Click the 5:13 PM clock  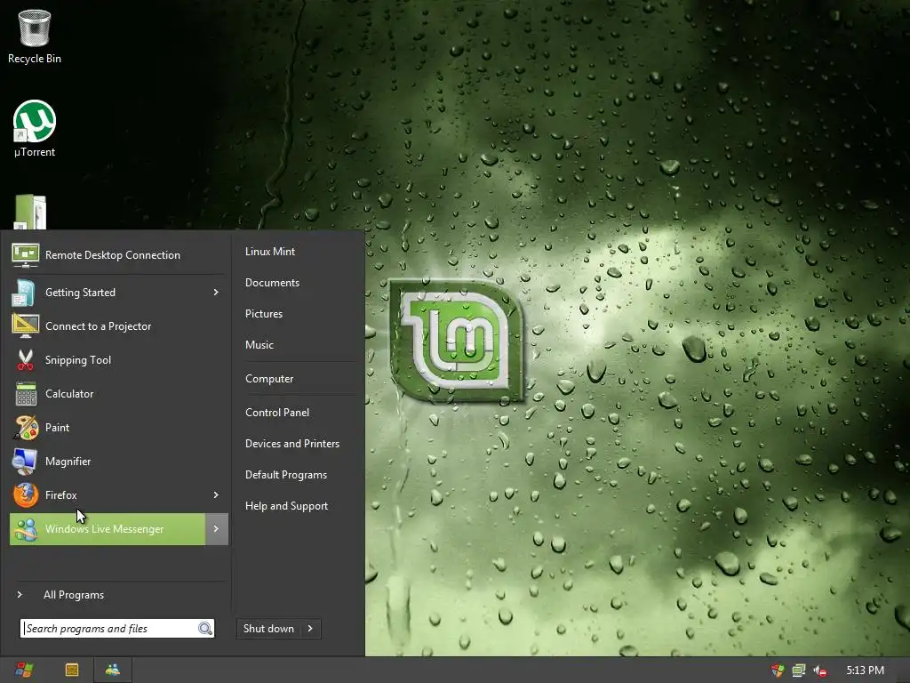coord(866,671)
